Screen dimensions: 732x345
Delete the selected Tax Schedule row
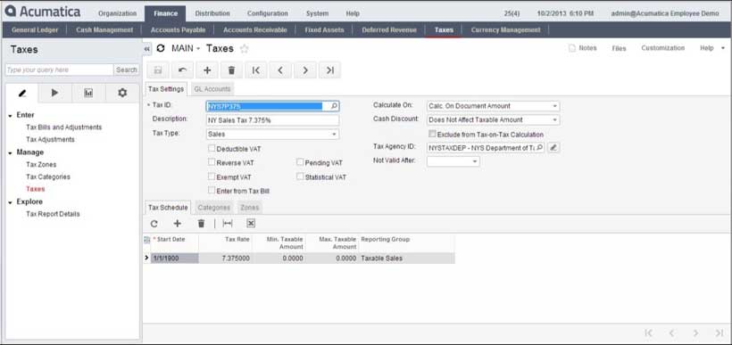tap(201, 224)
